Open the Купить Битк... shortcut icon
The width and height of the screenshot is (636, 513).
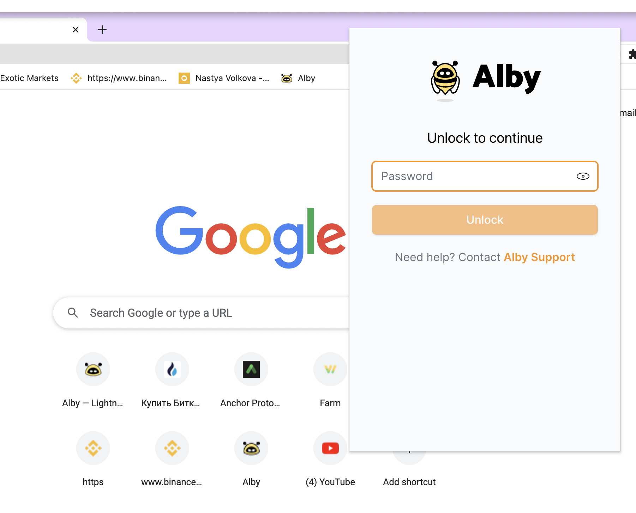[x=172, y=369]
